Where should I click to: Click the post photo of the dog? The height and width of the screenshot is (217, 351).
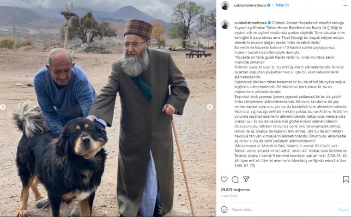pos(108,108)
